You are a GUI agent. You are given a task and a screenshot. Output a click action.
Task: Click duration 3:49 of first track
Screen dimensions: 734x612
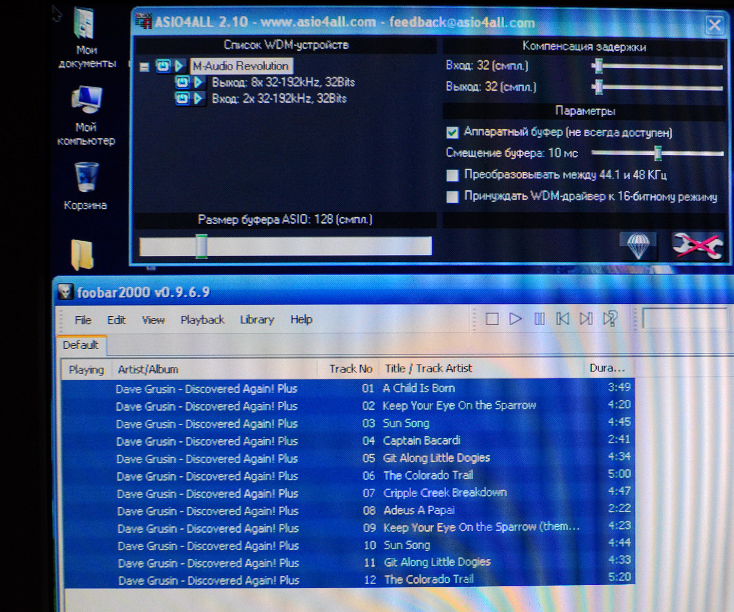619,387
